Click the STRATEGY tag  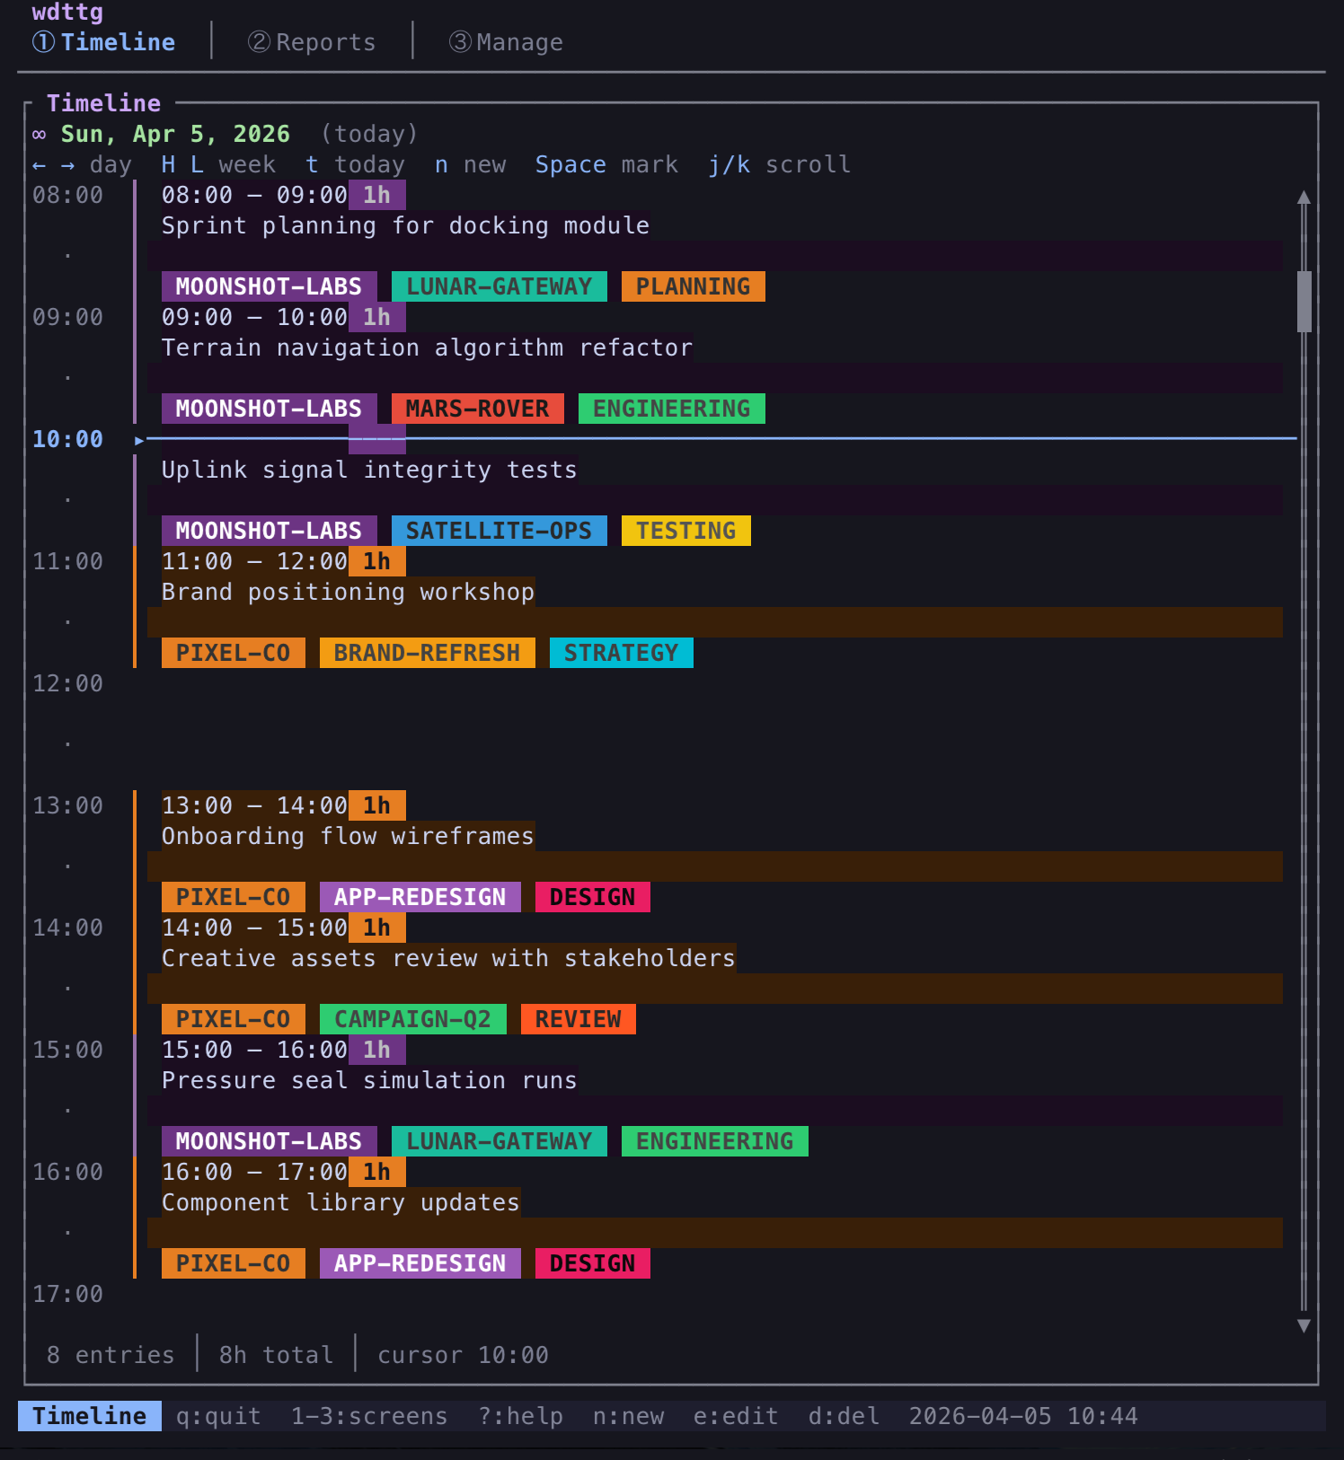point(621,653)
